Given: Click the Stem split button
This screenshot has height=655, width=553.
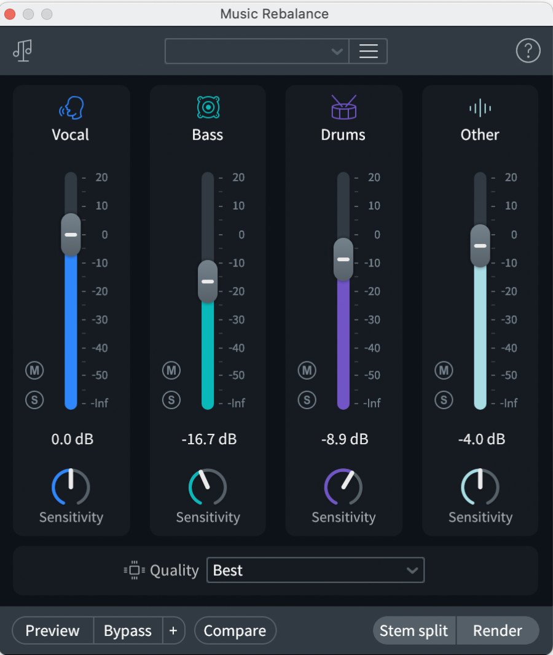Looking at the screenshot, I should click(414, 630).
